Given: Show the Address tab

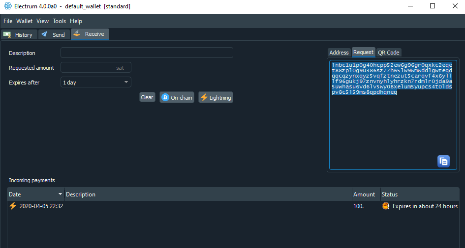Looking at the screenshot, I should pyautogui.click(x=339, y=53).
